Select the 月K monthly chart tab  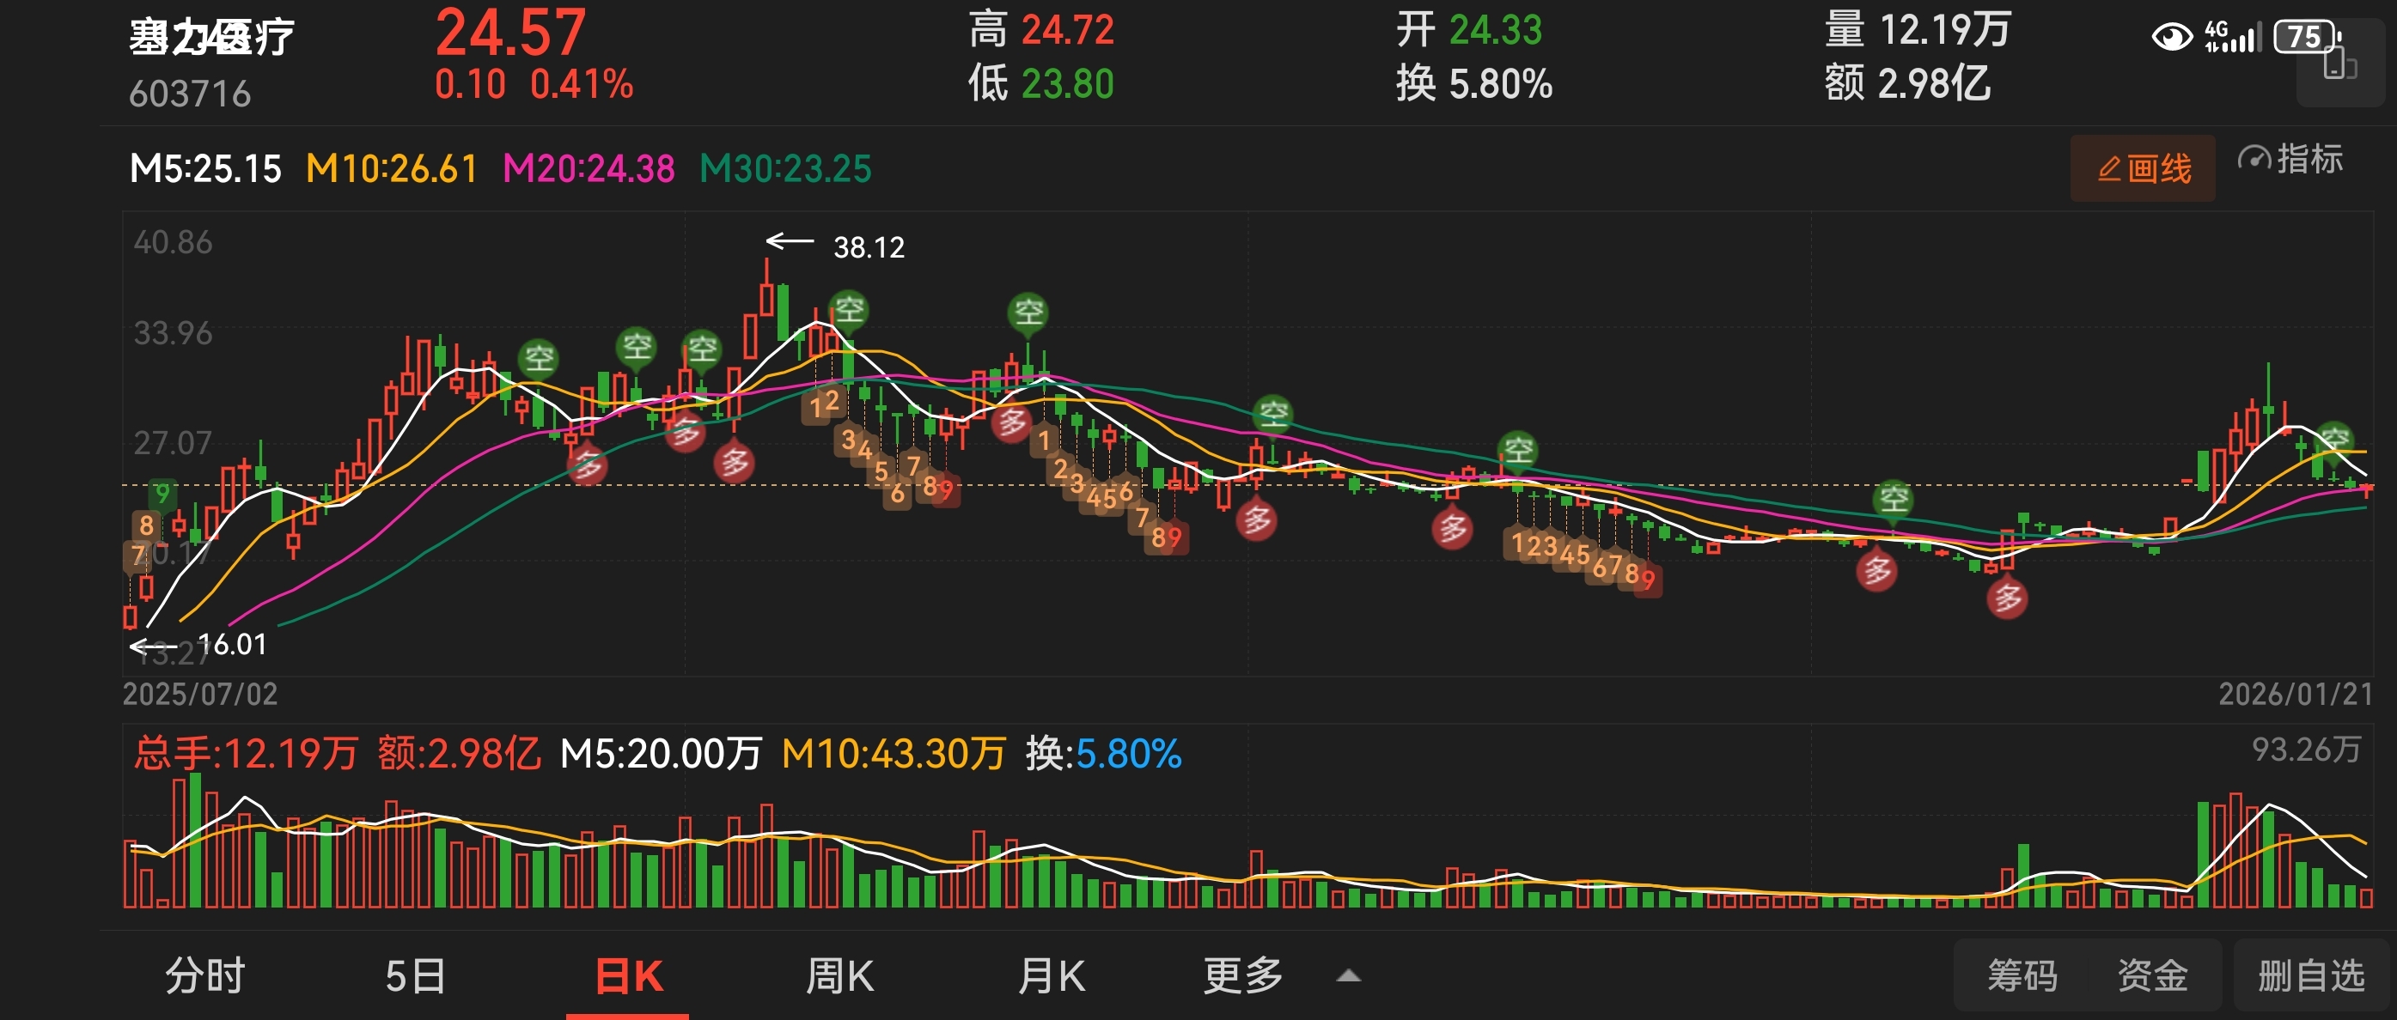(1052, 976)
